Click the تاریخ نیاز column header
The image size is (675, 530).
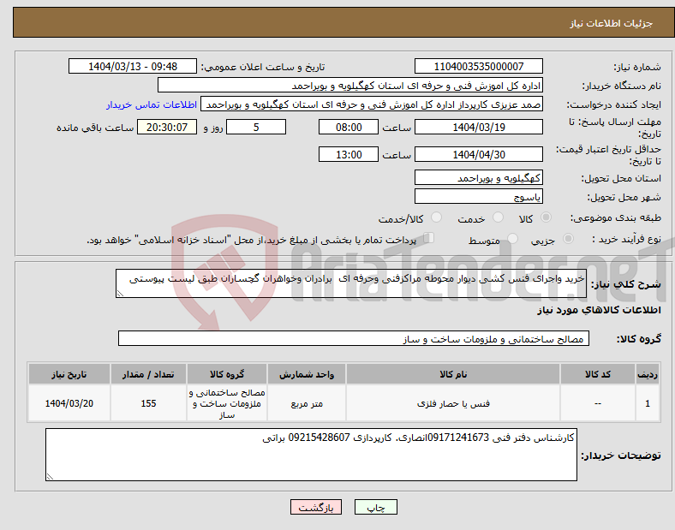click(69, 374)
